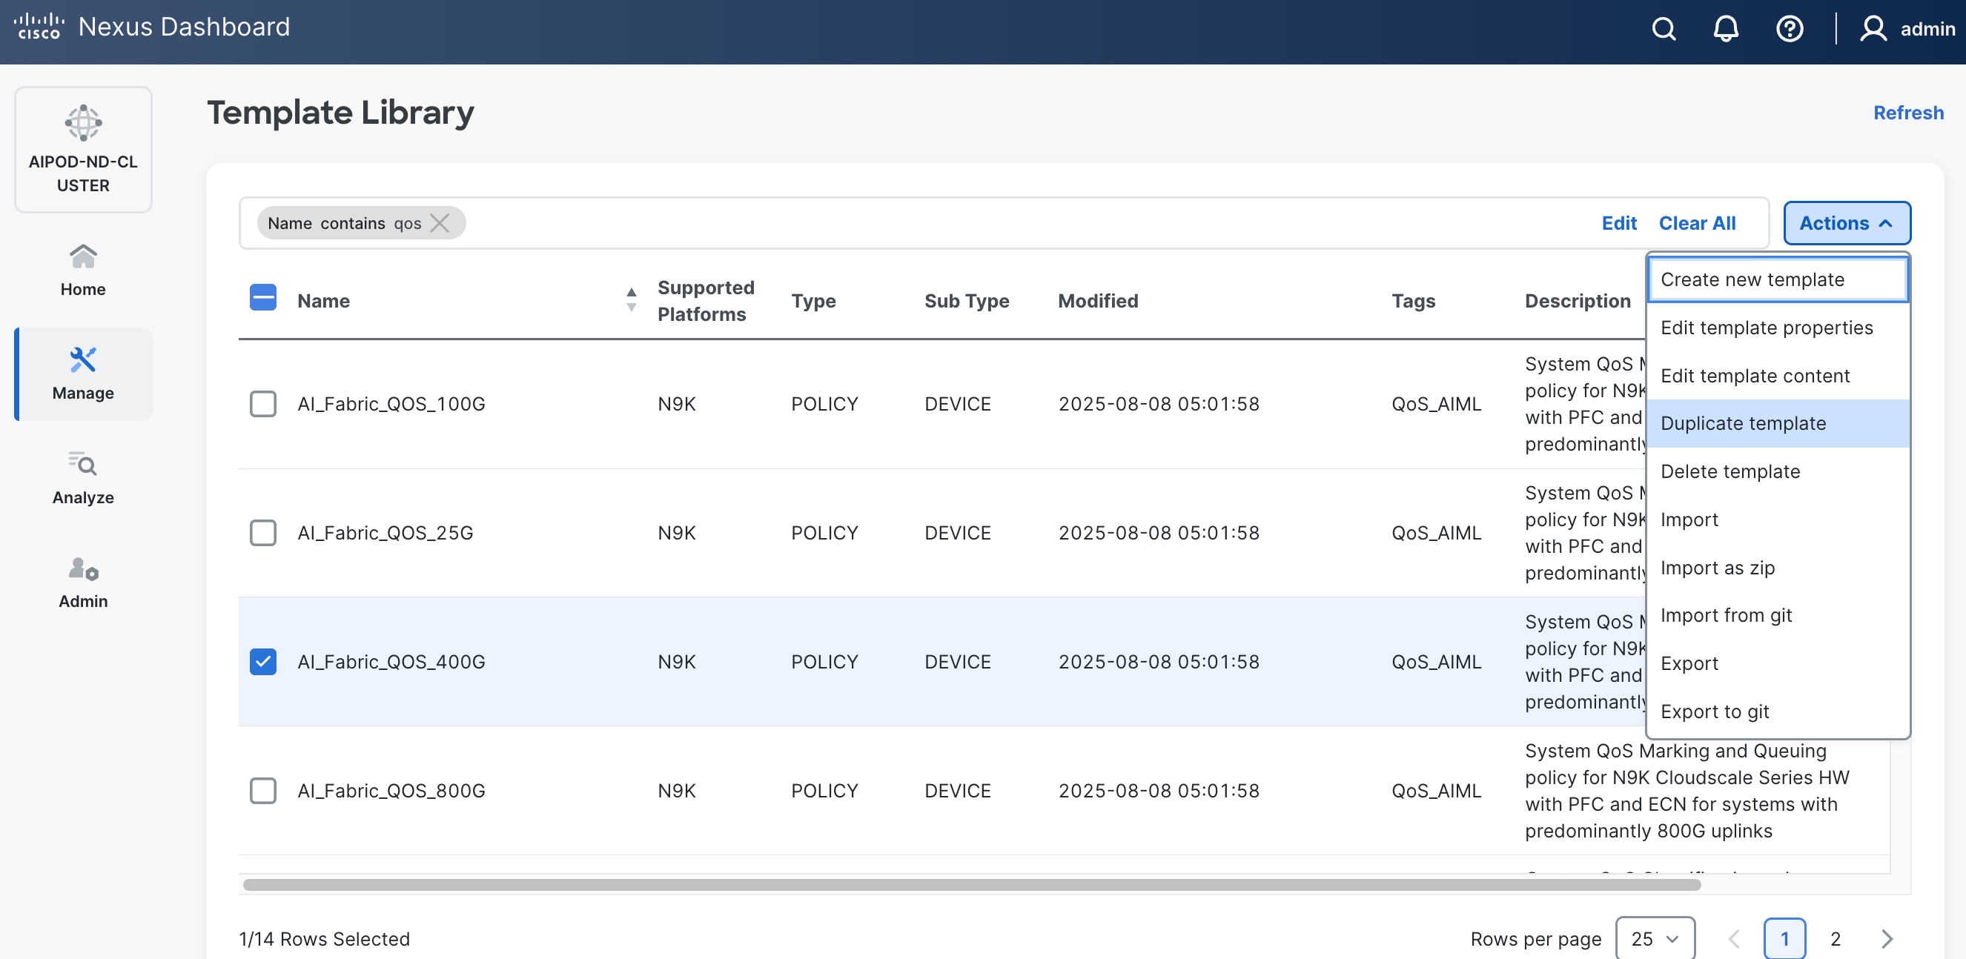Image resolution: width=1966 pixels, height=959 pixels.
Task: Open the notifications bell
Action: click(x=1726, y=29)
